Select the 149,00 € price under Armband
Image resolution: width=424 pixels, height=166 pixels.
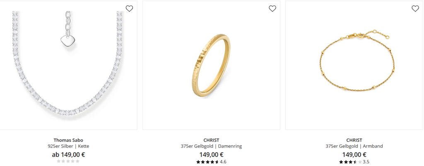click(x=354, y=155)
